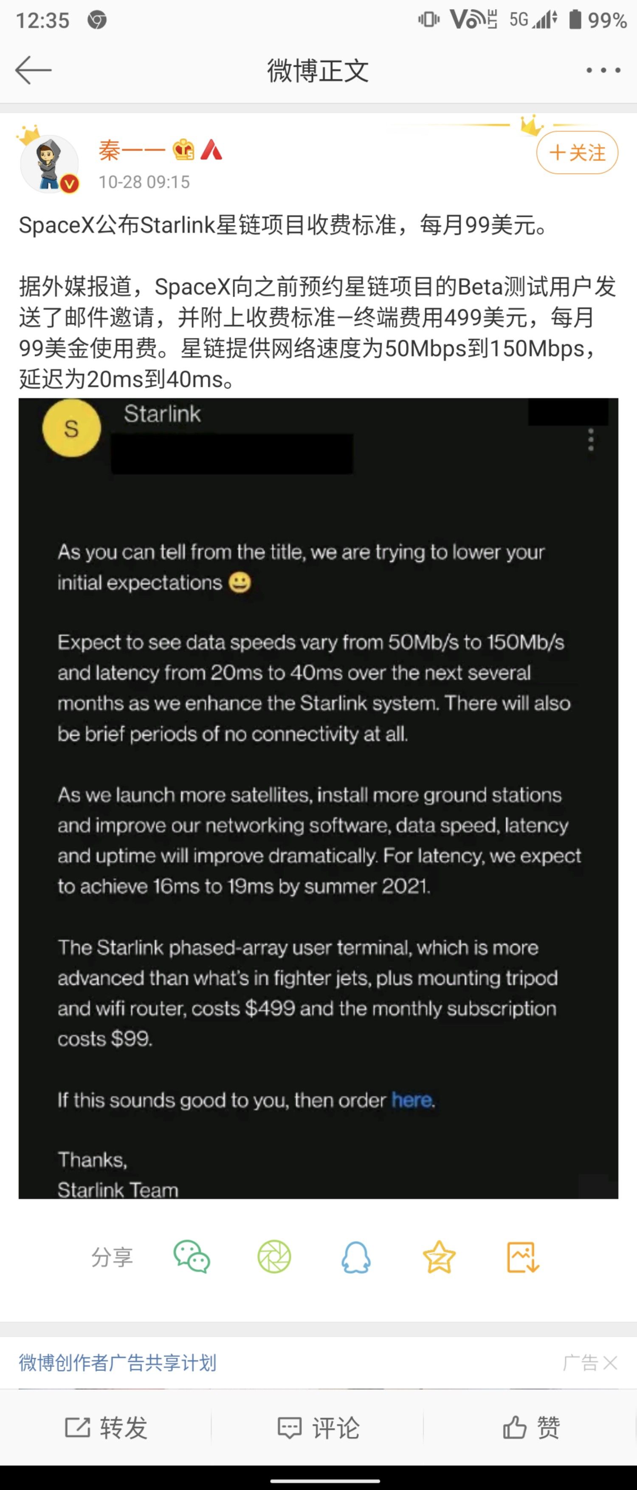The width and height of the screenshot is (637, 1490).
Task: Share the post to QQ
Action: (x=356, y=1256)
